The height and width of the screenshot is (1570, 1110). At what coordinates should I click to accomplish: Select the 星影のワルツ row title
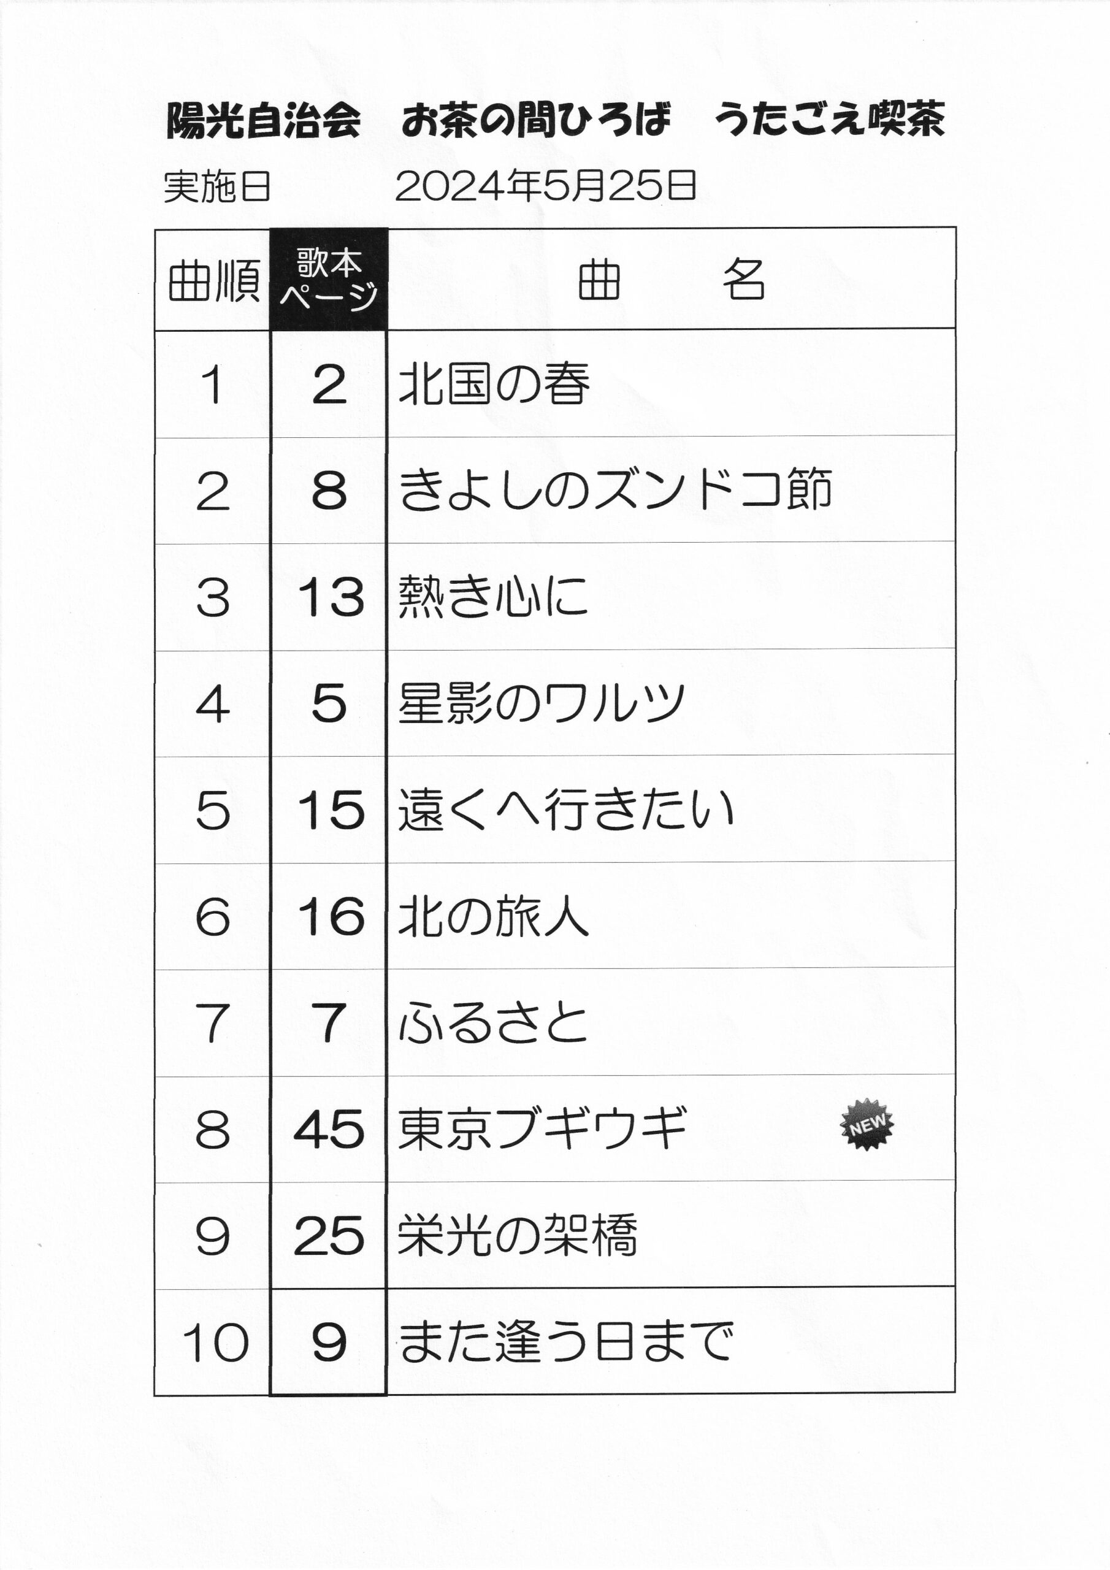[541, 703]
